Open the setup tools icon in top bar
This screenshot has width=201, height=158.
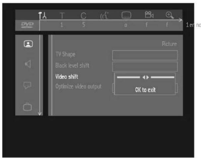42,15
